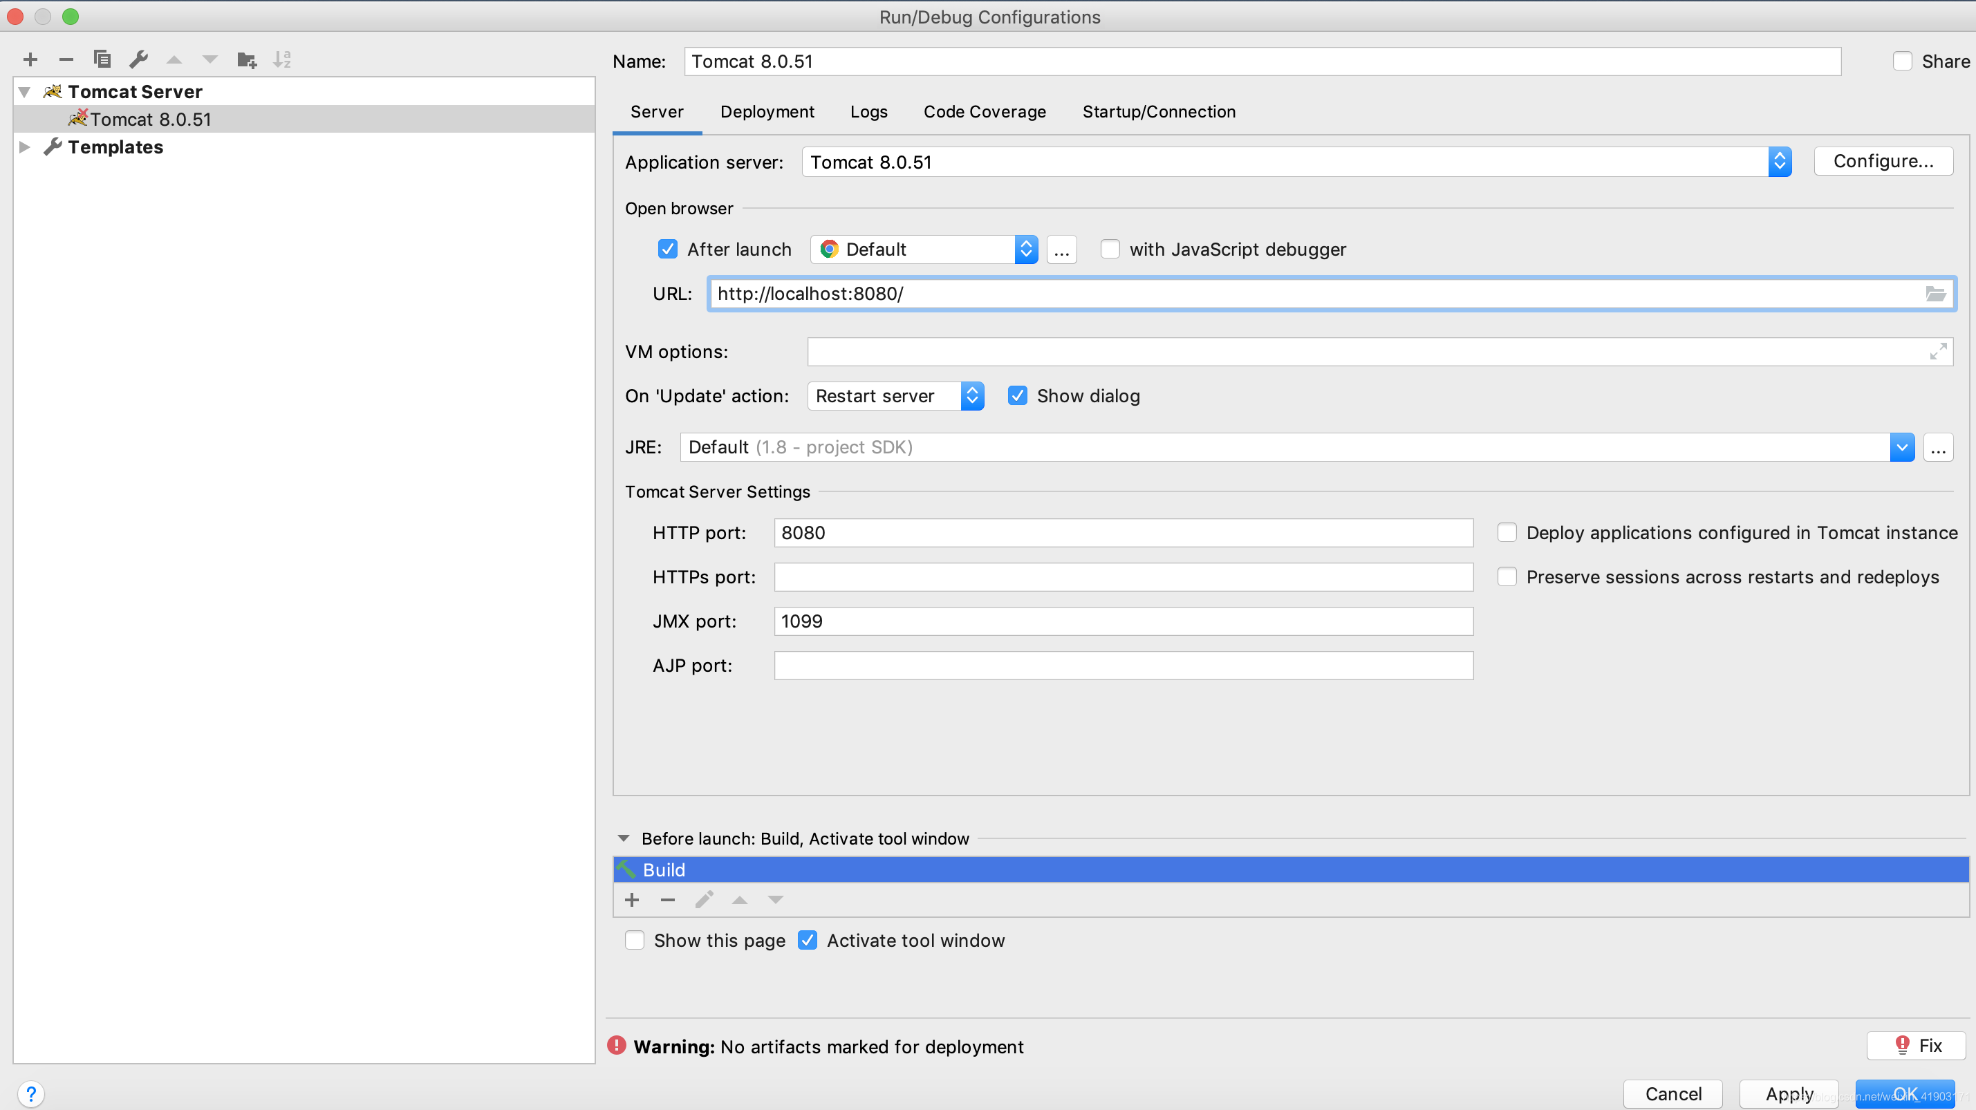Browse for JRE with ellipsis button
1976x1110 pixels.
click(x=1938, y=448)
